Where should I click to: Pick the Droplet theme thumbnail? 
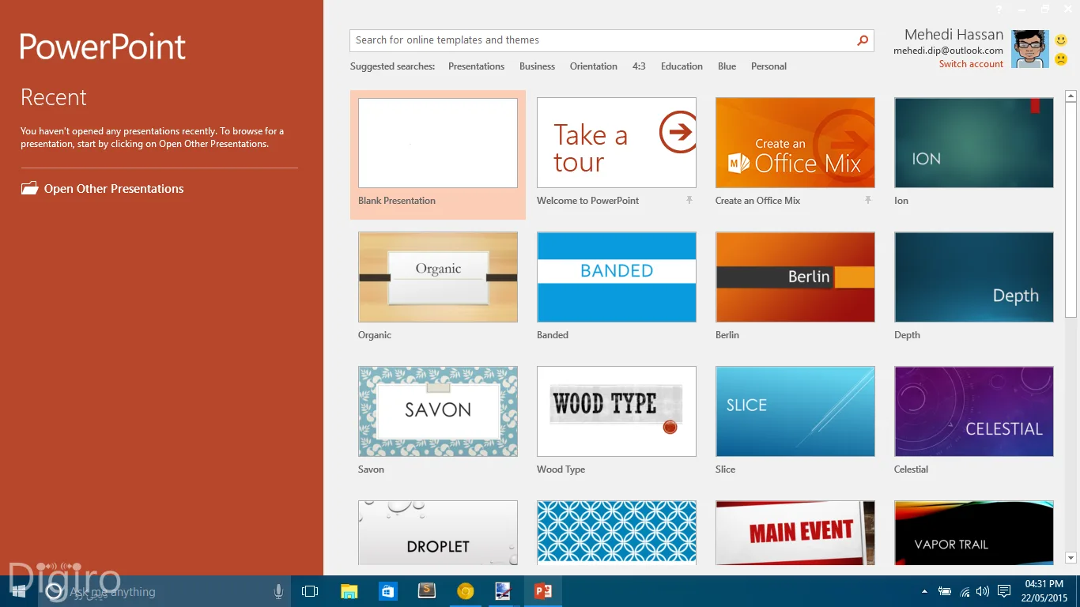438,533
